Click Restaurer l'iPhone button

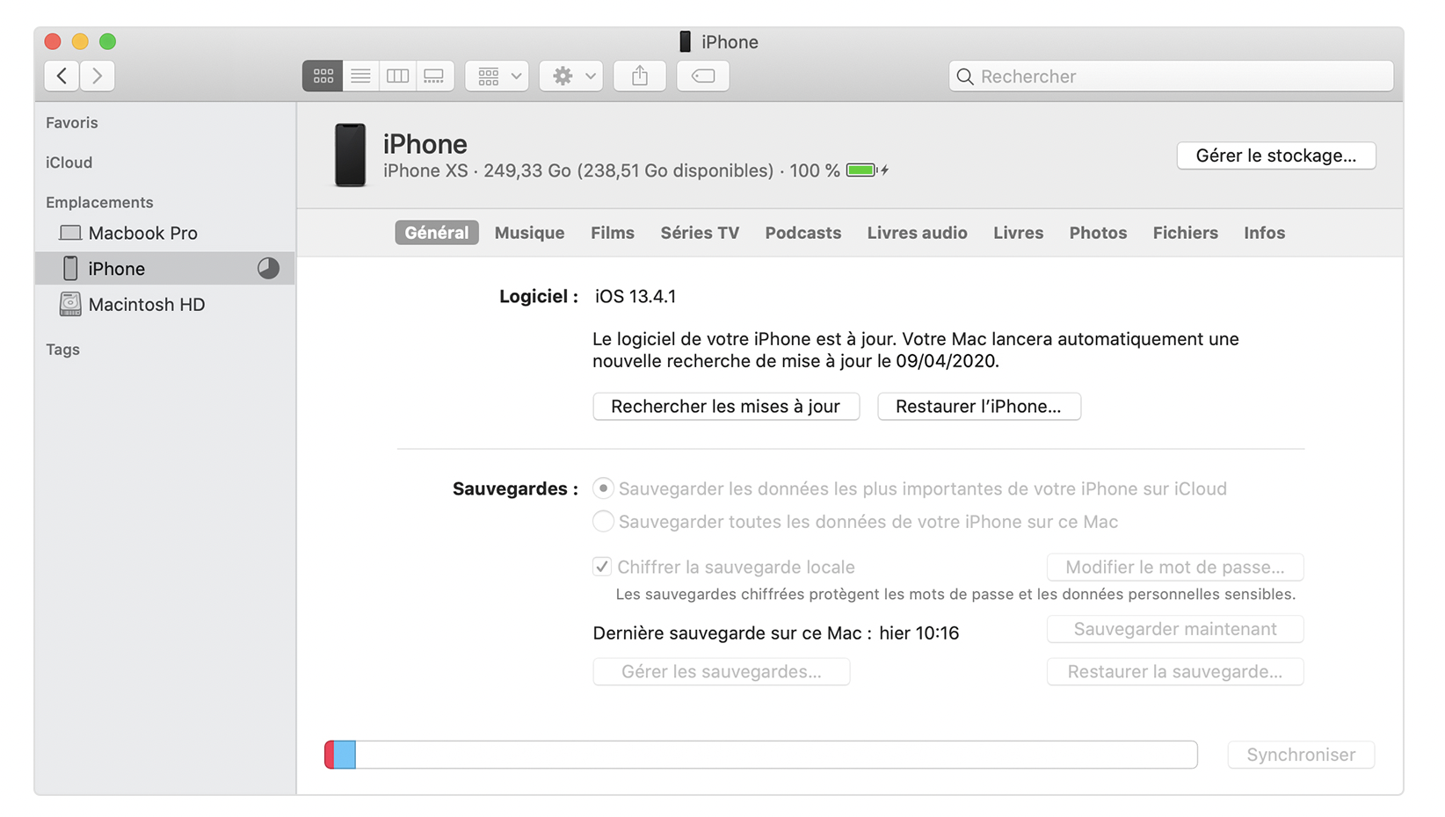point(979,407)
